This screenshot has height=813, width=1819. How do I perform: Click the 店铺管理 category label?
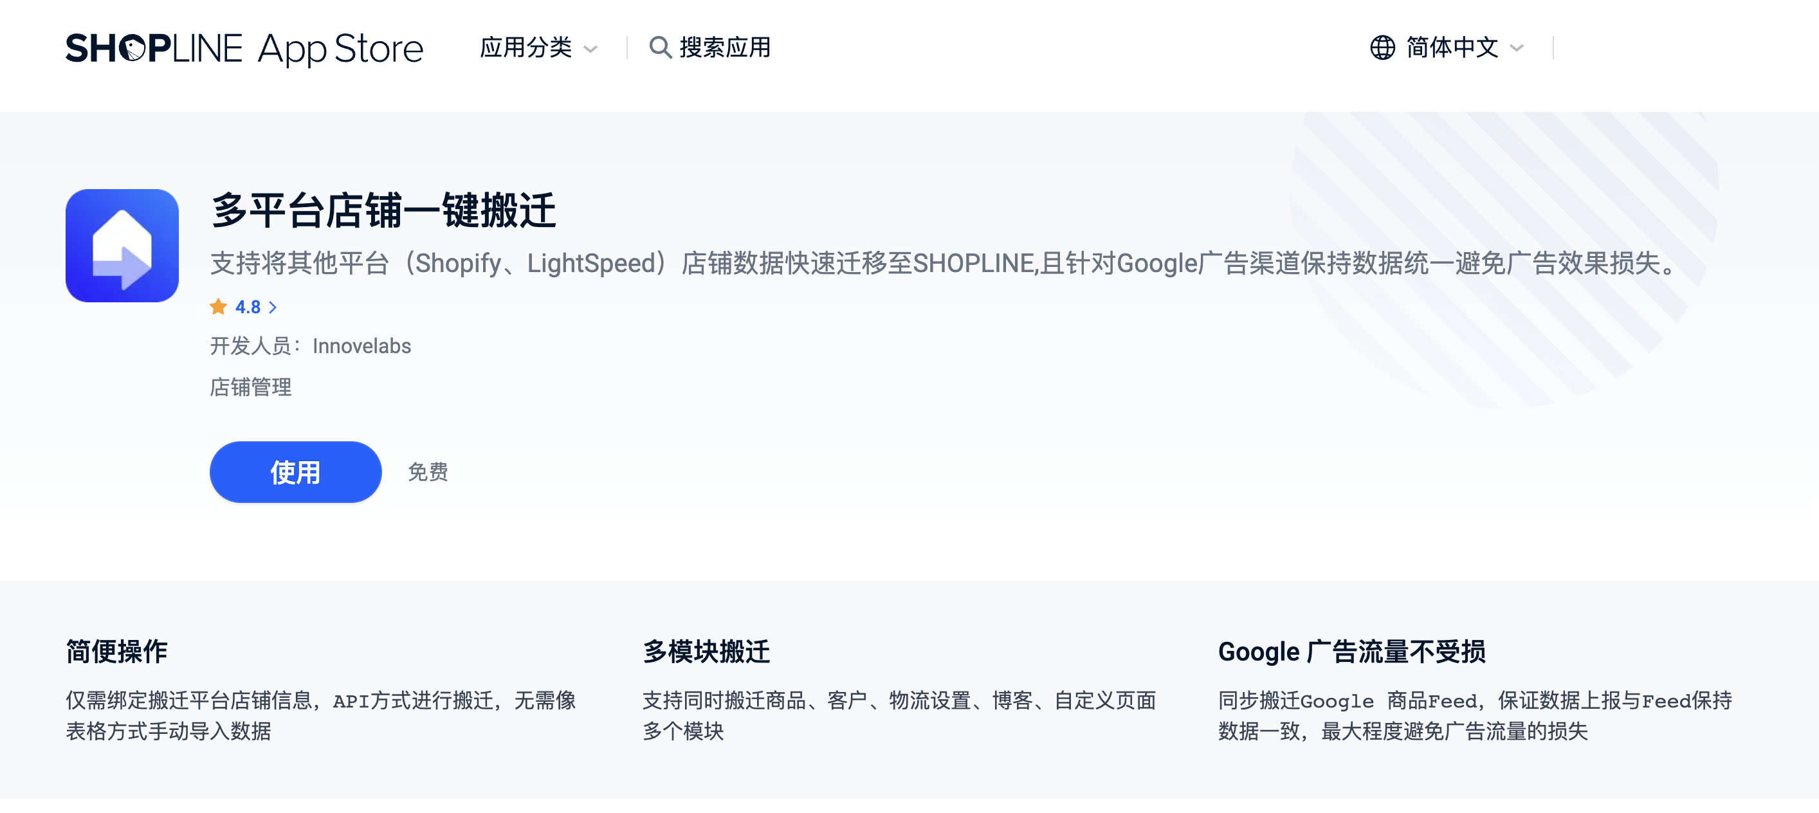250,387
